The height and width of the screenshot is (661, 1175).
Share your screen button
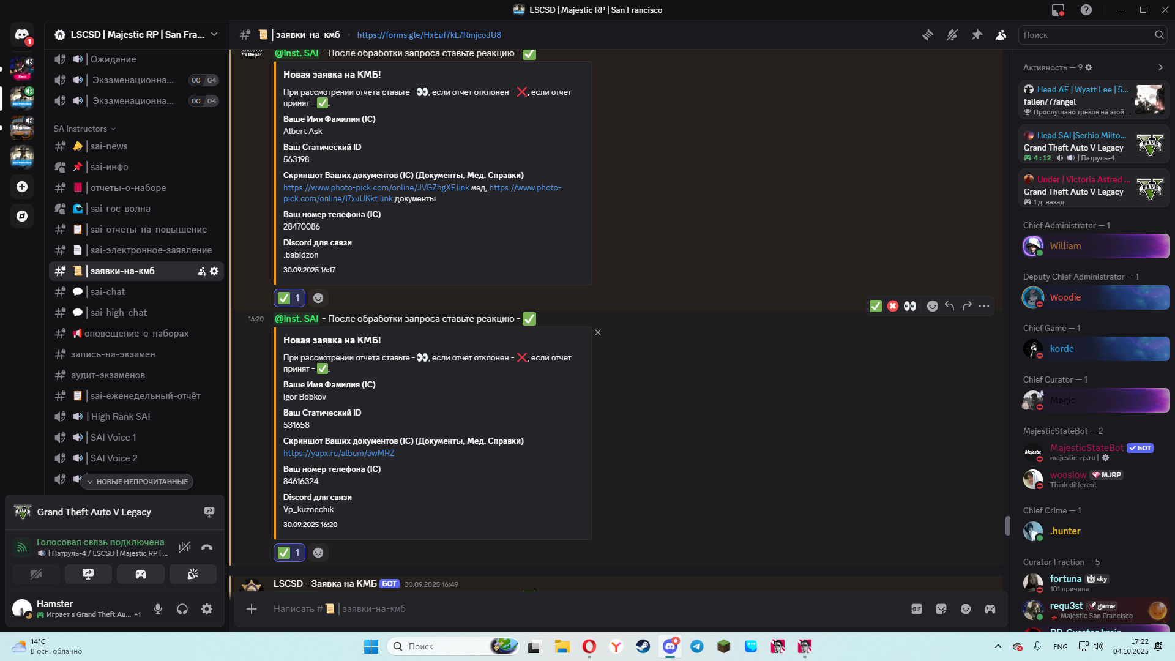click(x=88, y=574)
